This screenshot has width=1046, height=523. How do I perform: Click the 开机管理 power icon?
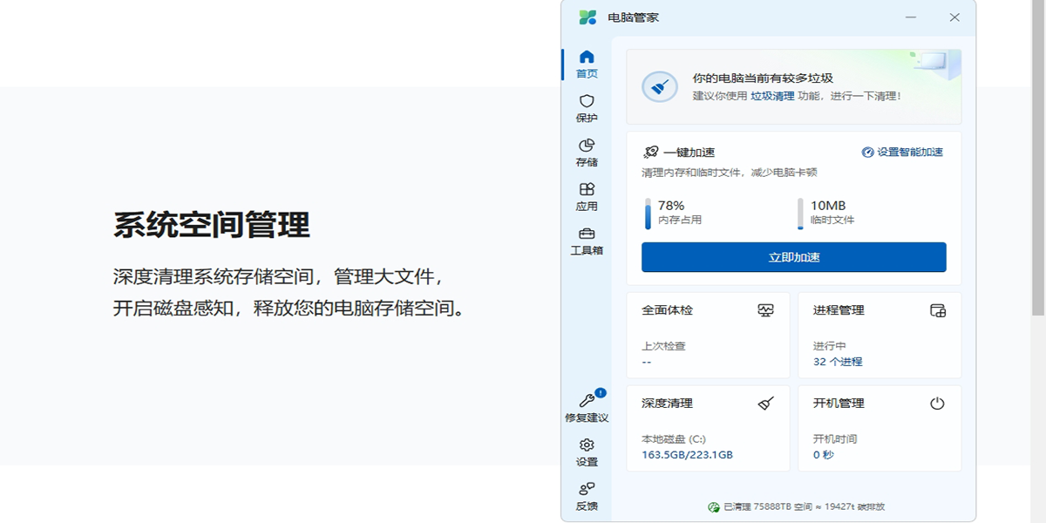click(x=937, y=404)
